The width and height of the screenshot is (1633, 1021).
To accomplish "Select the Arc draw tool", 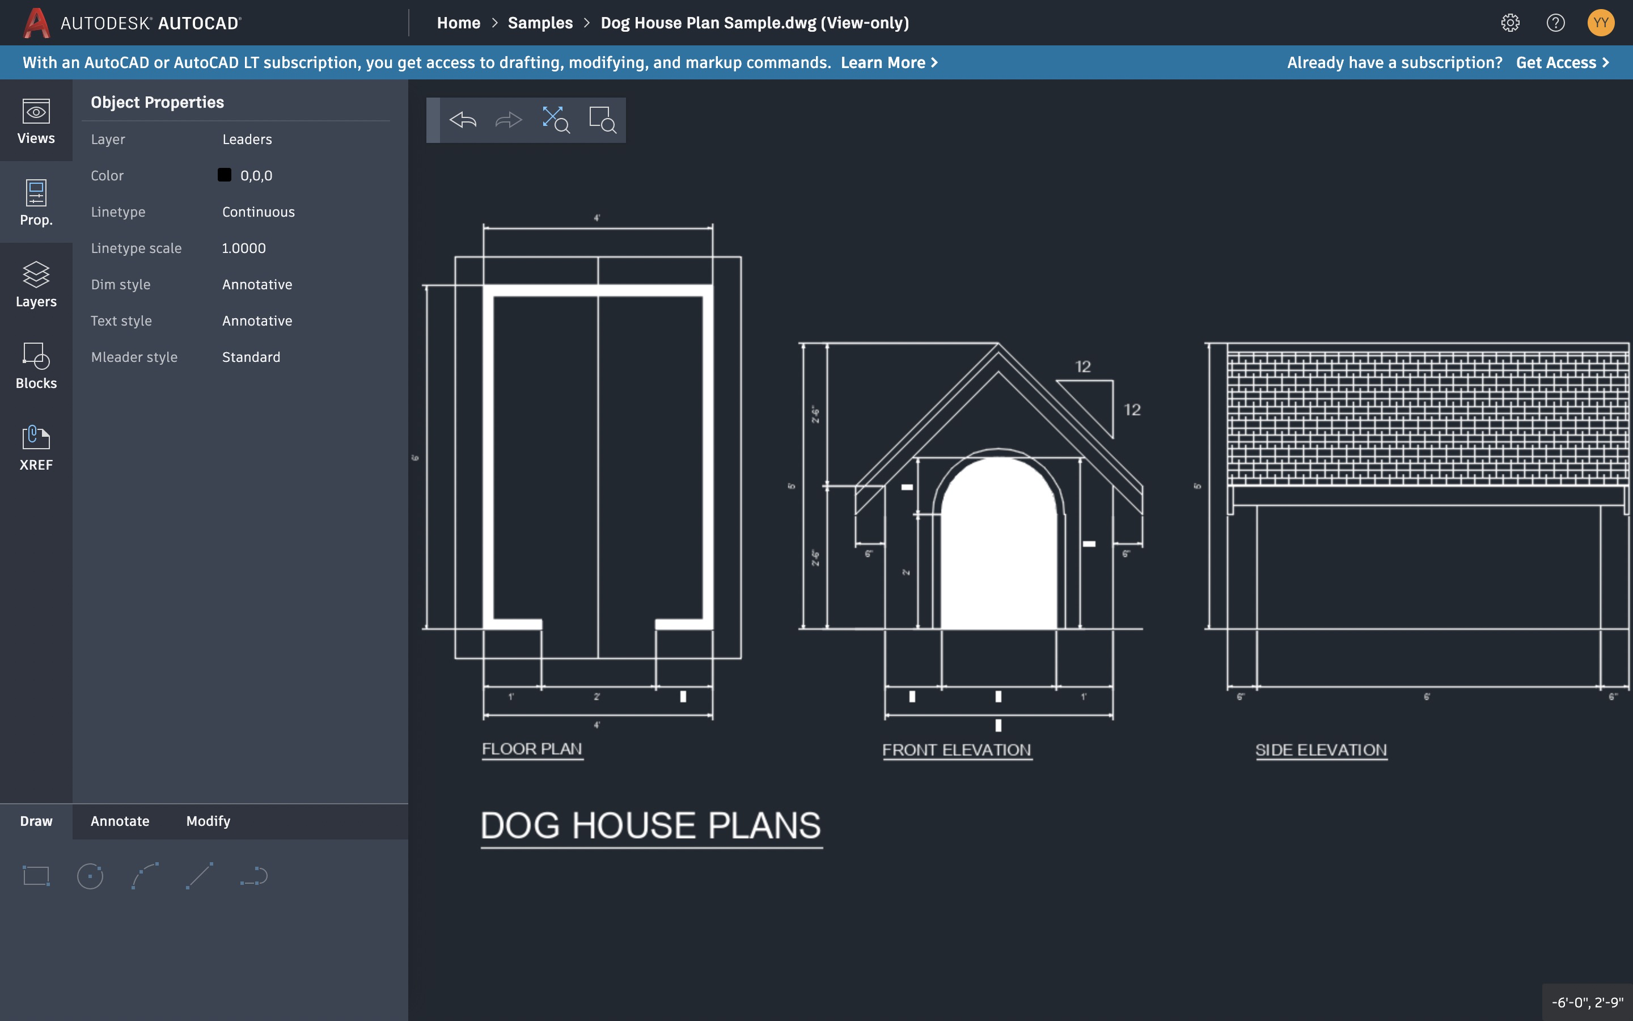I will tap(145, 876).
